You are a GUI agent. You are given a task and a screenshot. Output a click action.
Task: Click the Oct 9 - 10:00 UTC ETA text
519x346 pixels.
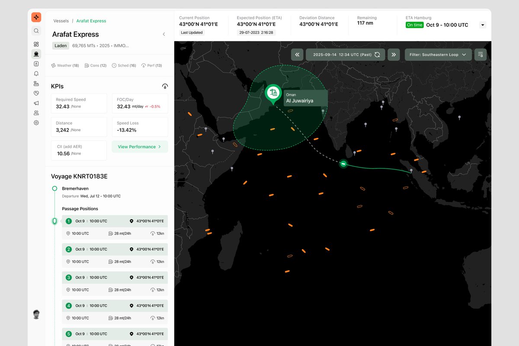447,25
